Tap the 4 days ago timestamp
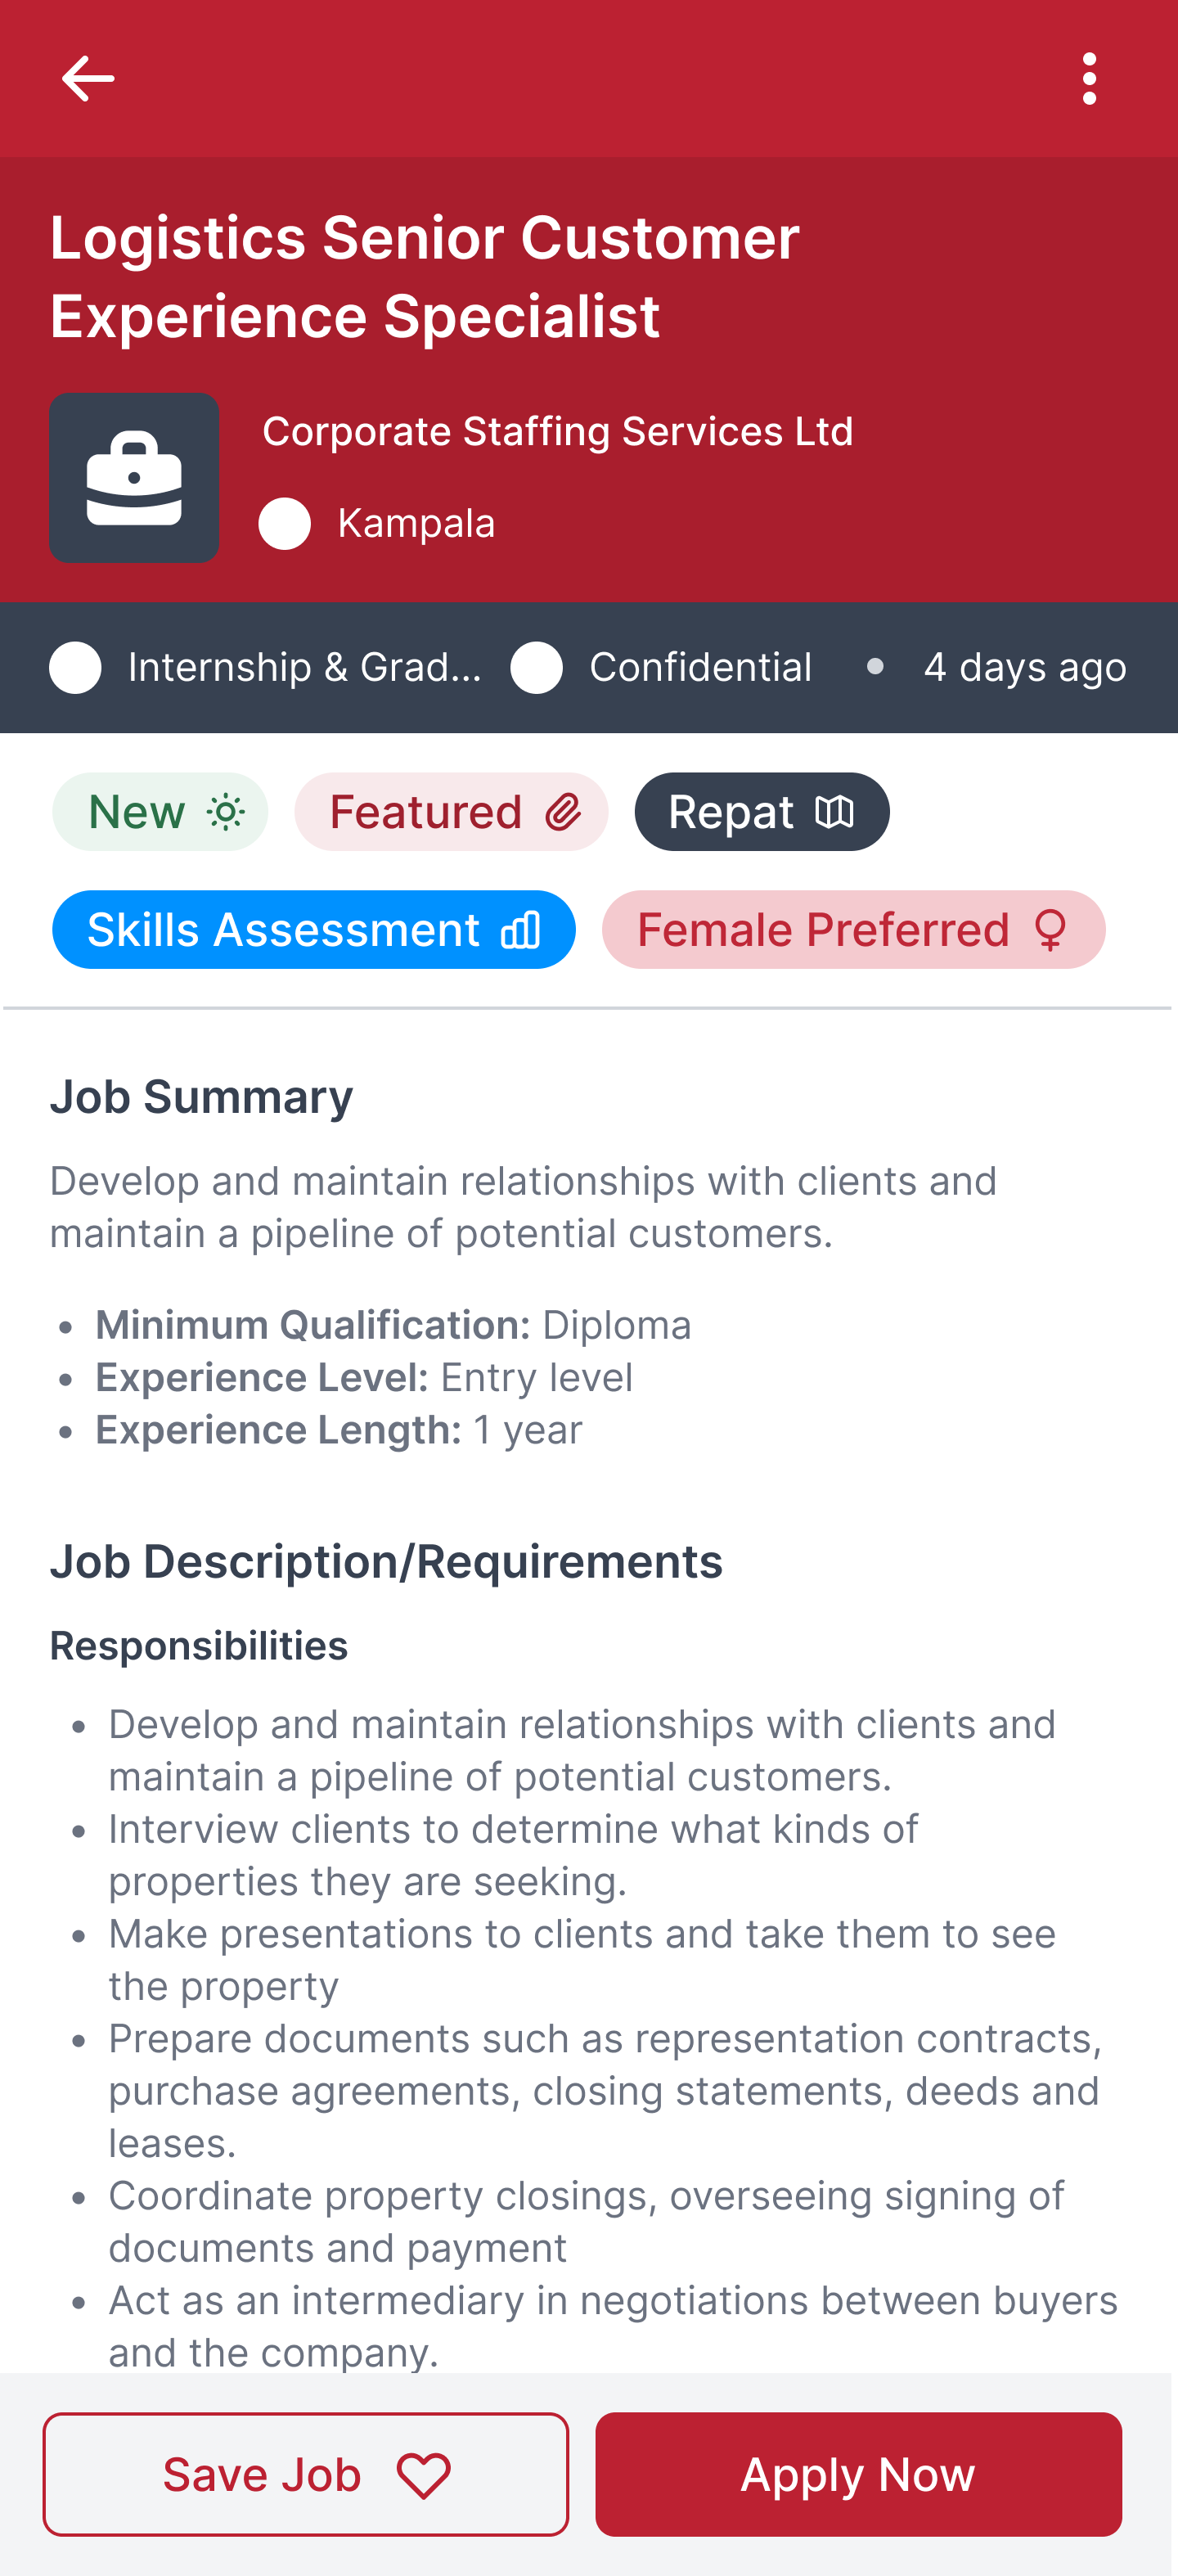Image resolution: width=1178 pixels, height=2576 pixels. click(x=1025, y=668)
